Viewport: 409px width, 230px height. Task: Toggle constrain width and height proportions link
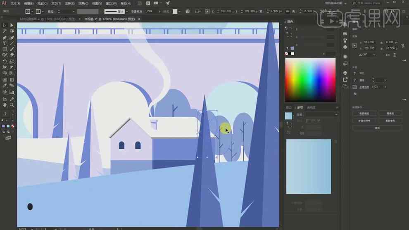click(403, 45)
